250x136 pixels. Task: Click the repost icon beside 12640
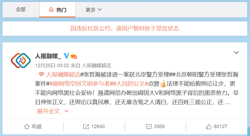click(x=86, y=127)
